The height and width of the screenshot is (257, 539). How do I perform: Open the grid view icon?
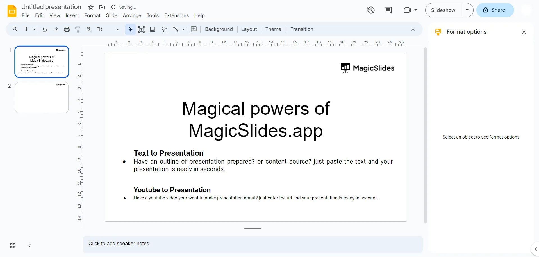tap(13, 246)
